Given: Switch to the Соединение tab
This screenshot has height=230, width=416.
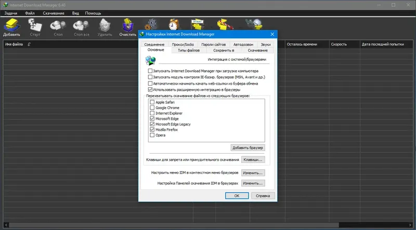Looking at the screenshot, I should click(x=154, y=45).
